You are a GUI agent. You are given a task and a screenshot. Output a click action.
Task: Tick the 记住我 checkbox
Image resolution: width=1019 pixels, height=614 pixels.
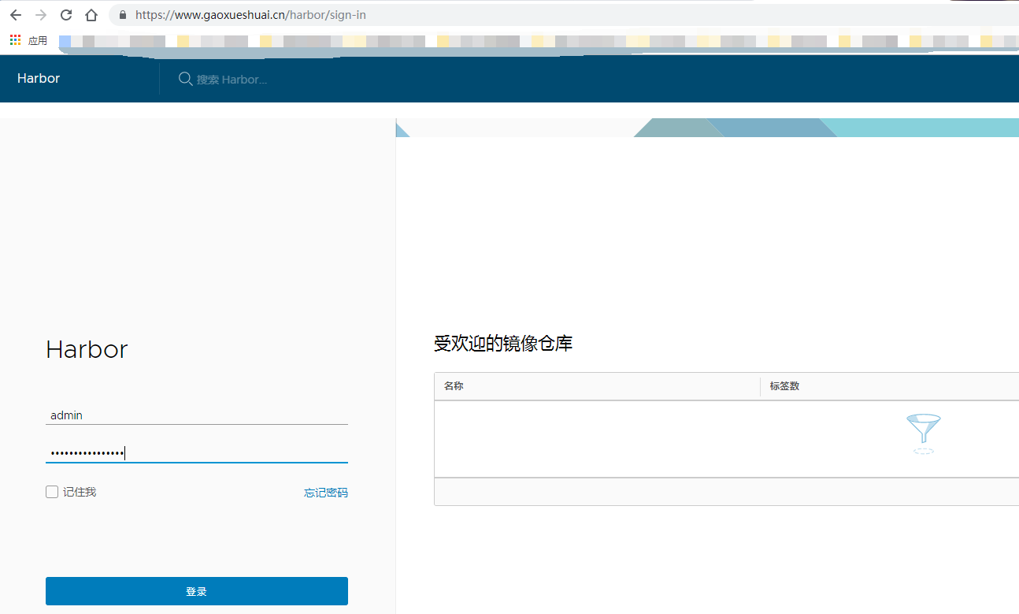coord(52,492)
